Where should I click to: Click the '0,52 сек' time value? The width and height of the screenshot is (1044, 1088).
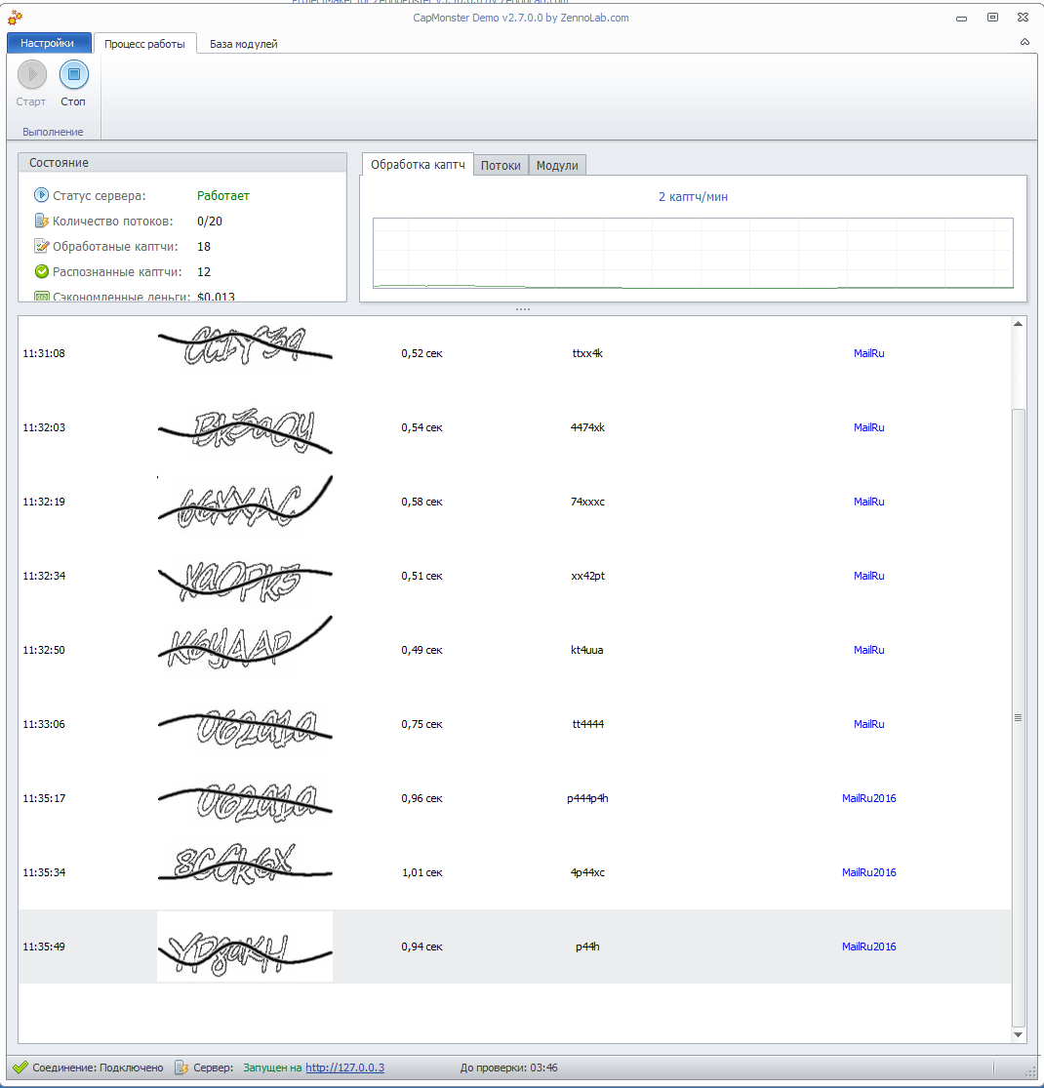tap(422, 353)
